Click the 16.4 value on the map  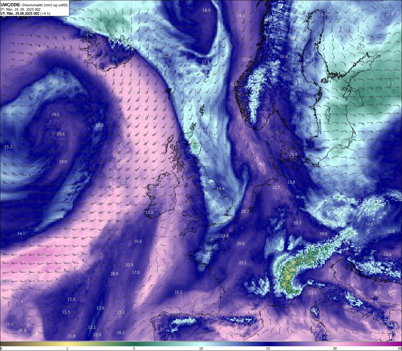pyautogui.click(x=284, y=56)
